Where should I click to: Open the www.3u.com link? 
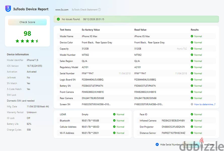tap(62, 10)
